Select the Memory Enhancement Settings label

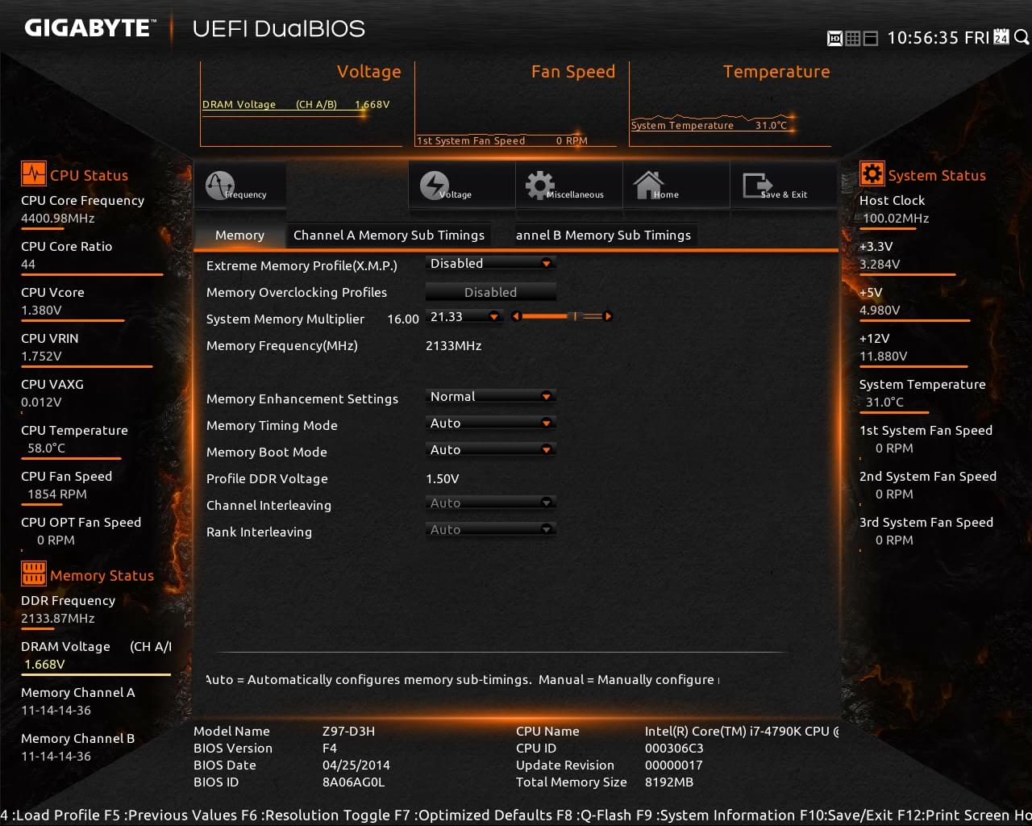click(x=302, y=398)
